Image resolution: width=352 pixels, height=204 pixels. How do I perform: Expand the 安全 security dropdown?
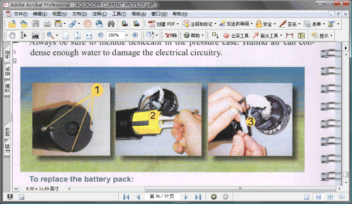[275, 24]
